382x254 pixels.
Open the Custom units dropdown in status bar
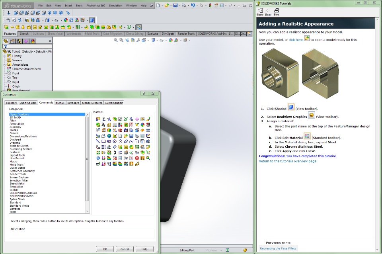click(x=221, y=250)
